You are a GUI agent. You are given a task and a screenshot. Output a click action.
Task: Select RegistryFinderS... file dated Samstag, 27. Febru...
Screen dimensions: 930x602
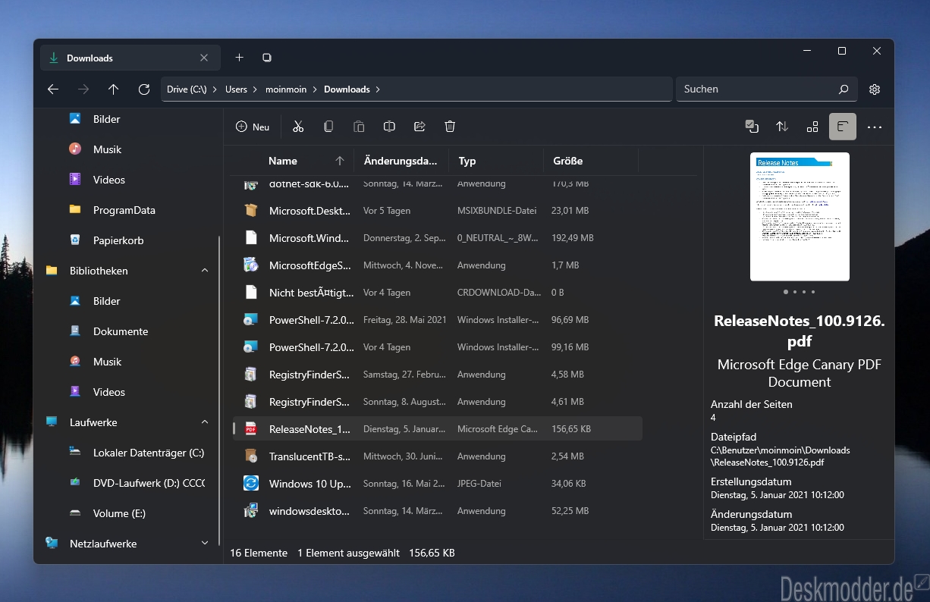(x=437, y=375)
